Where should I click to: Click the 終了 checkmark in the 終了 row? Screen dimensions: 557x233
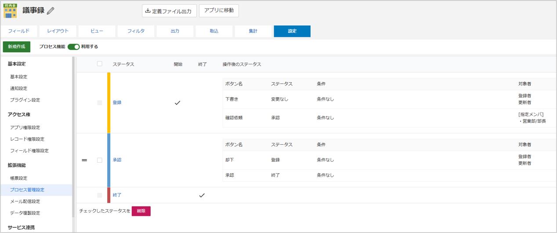pyautogui.click(x=202, y=195)
